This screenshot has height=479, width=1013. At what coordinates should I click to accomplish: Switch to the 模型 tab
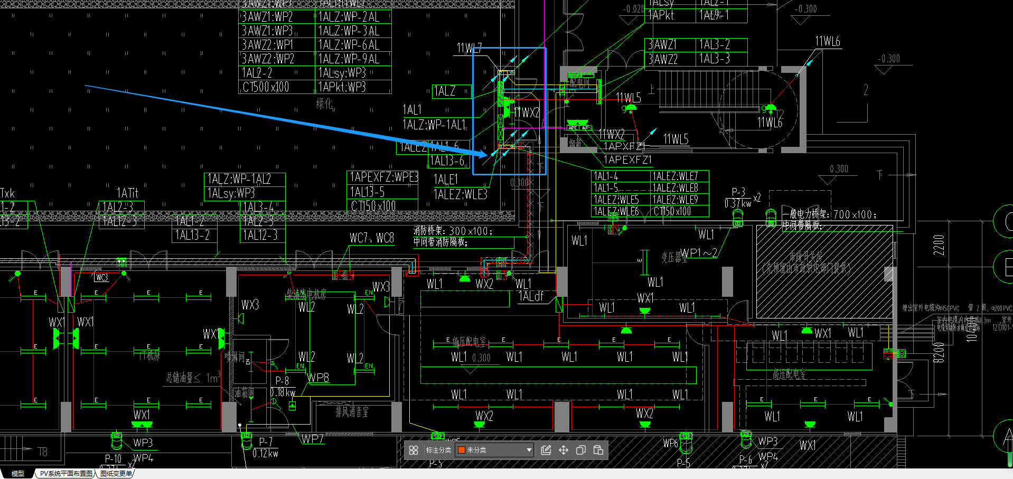pos(17,474)
